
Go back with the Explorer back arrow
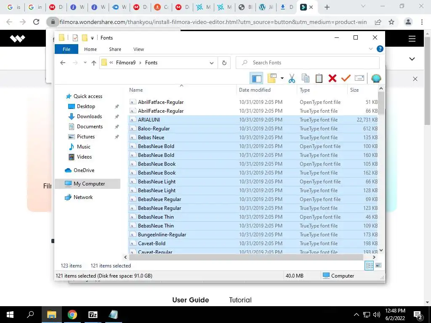tap(63, 63)
